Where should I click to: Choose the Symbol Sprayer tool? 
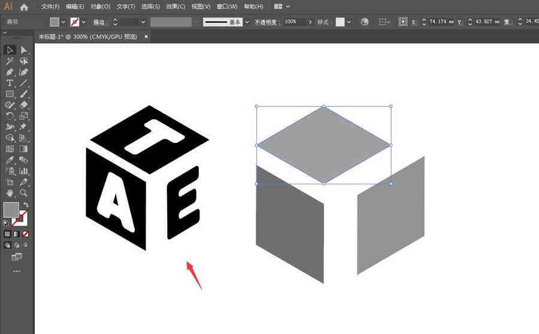click(10, 171)
